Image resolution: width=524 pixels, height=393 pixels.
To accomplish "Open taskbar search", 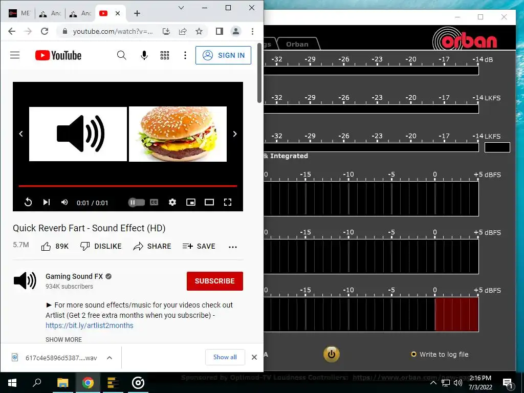I will point(37,383).
